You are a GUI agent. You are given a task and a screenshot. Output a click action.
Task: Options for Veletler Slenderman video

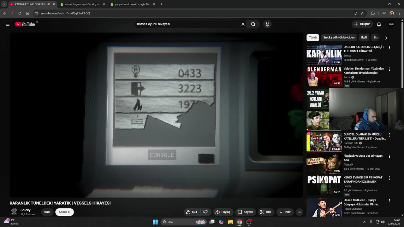[x=389, y=69]
